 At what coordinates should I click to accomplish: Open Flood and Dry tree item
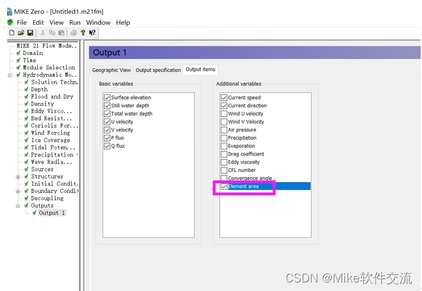(52, 97)
